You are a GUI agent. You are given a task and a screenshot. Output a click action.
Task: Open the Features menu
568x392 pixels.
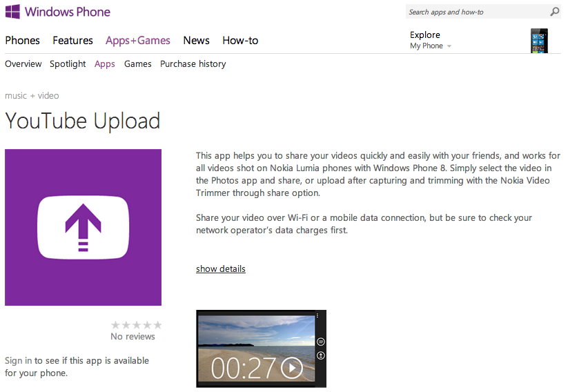point(72,40)
